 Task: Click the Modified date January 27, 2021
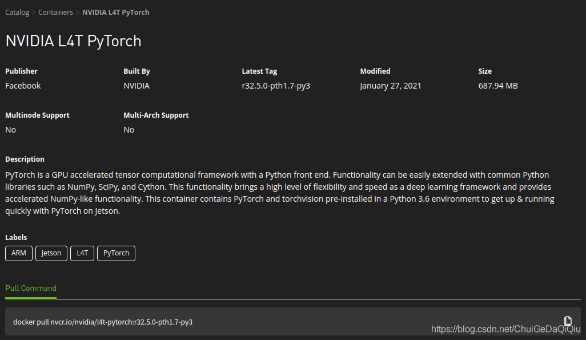tap(391, 85)
